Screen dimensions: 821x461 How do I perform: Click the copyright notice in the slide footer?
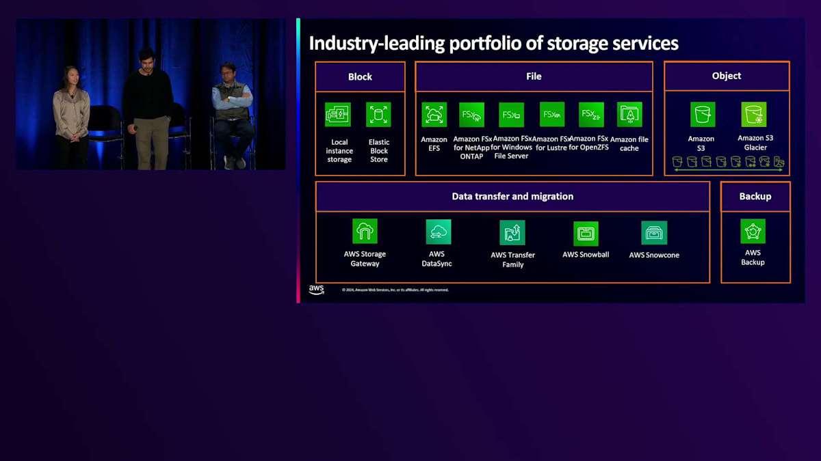pyautogui.click(x=395, y=290)
